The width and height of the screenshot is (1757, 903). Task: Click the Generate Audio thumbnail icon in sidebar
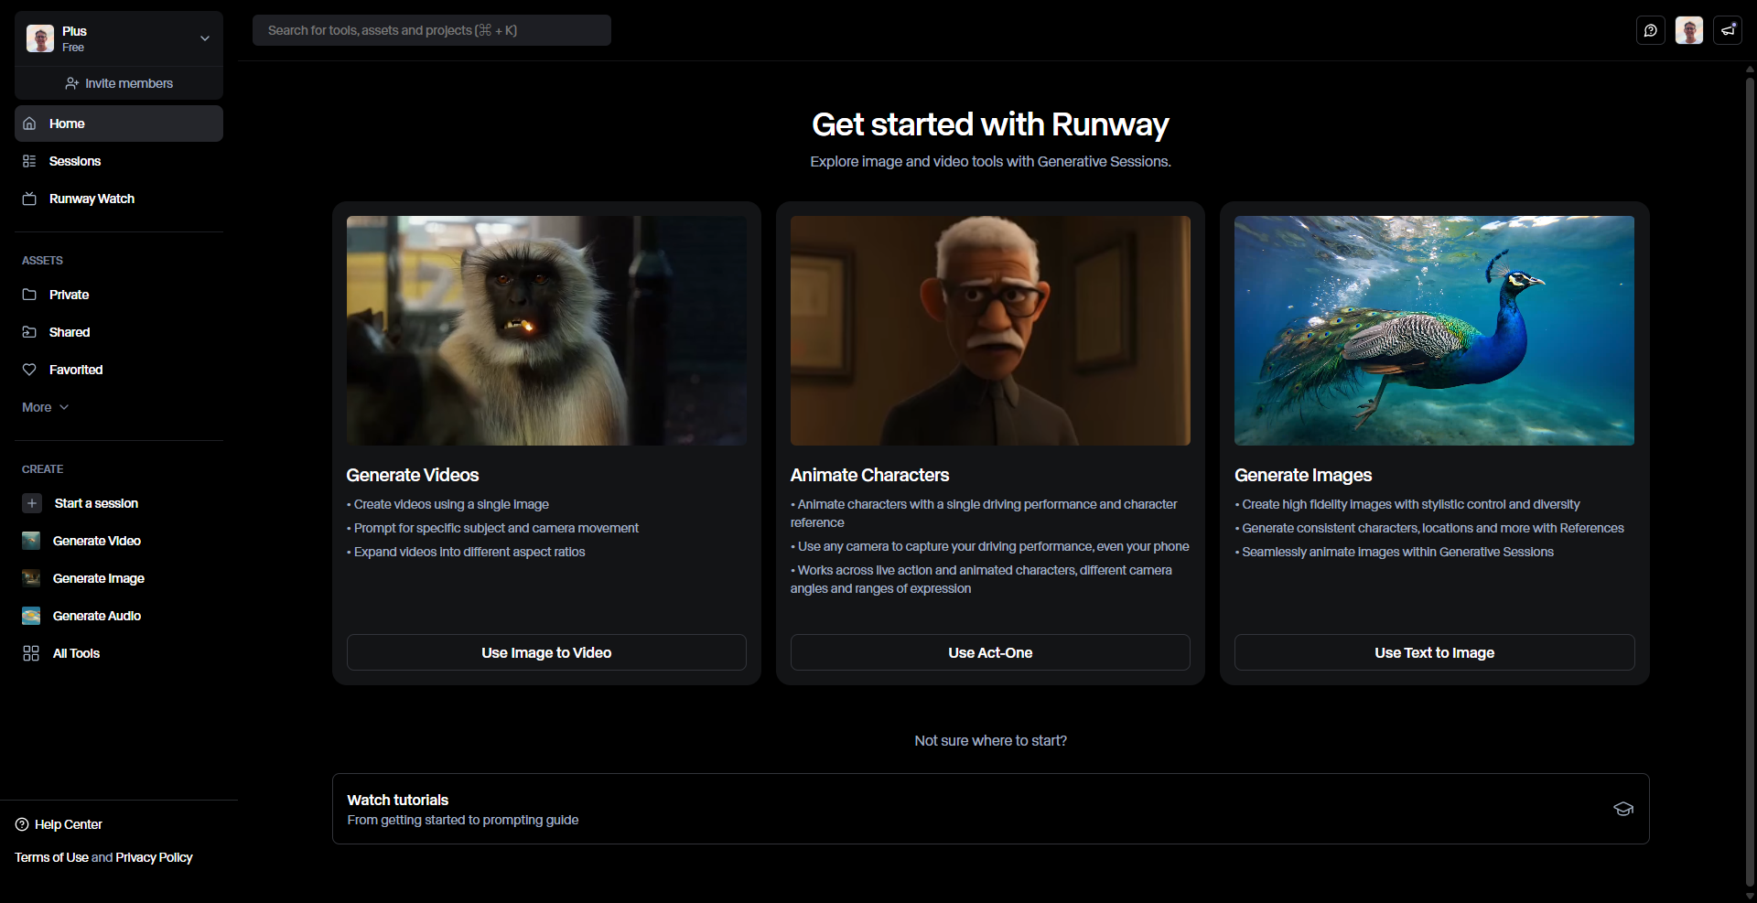pyautogui.click(x=31, y=616)
